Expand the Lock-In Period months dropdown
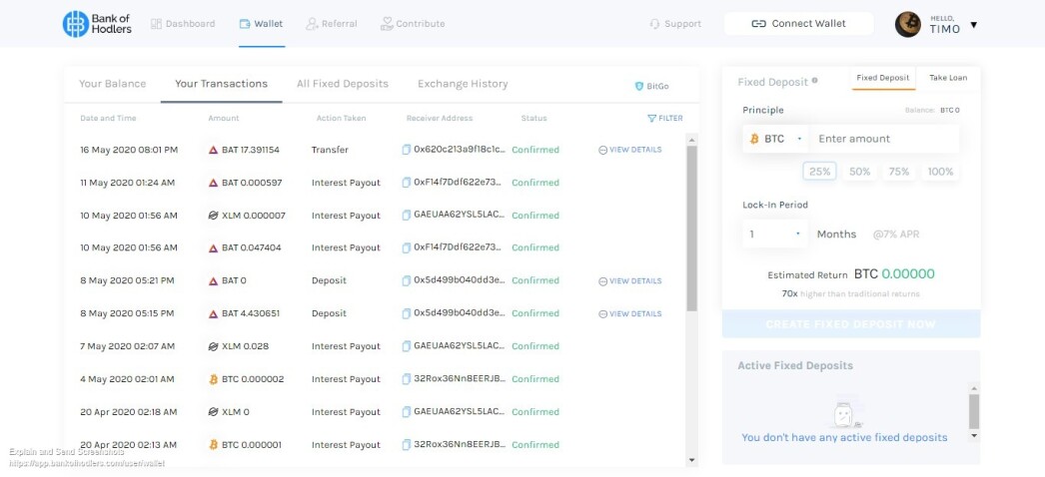 (x=775, y=235)
